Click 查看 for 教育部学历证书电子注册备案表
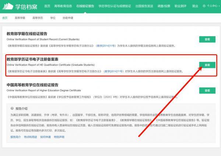221x156 pixels. tap(207, 65)
